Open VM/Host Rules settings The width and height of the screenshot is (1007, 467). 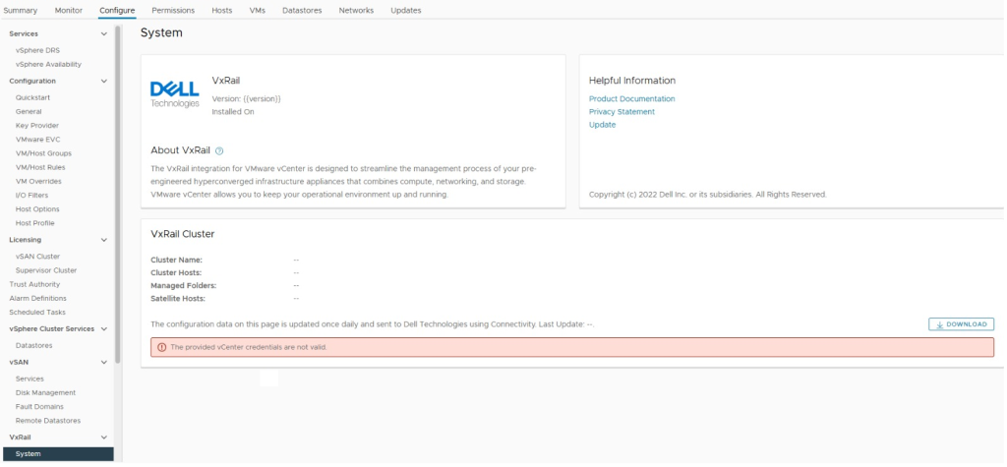pos(43,167)
